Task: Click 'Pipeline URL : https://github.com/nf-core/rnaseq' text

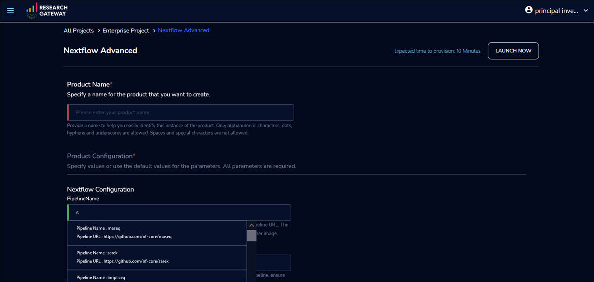Action: pos(124,237)
